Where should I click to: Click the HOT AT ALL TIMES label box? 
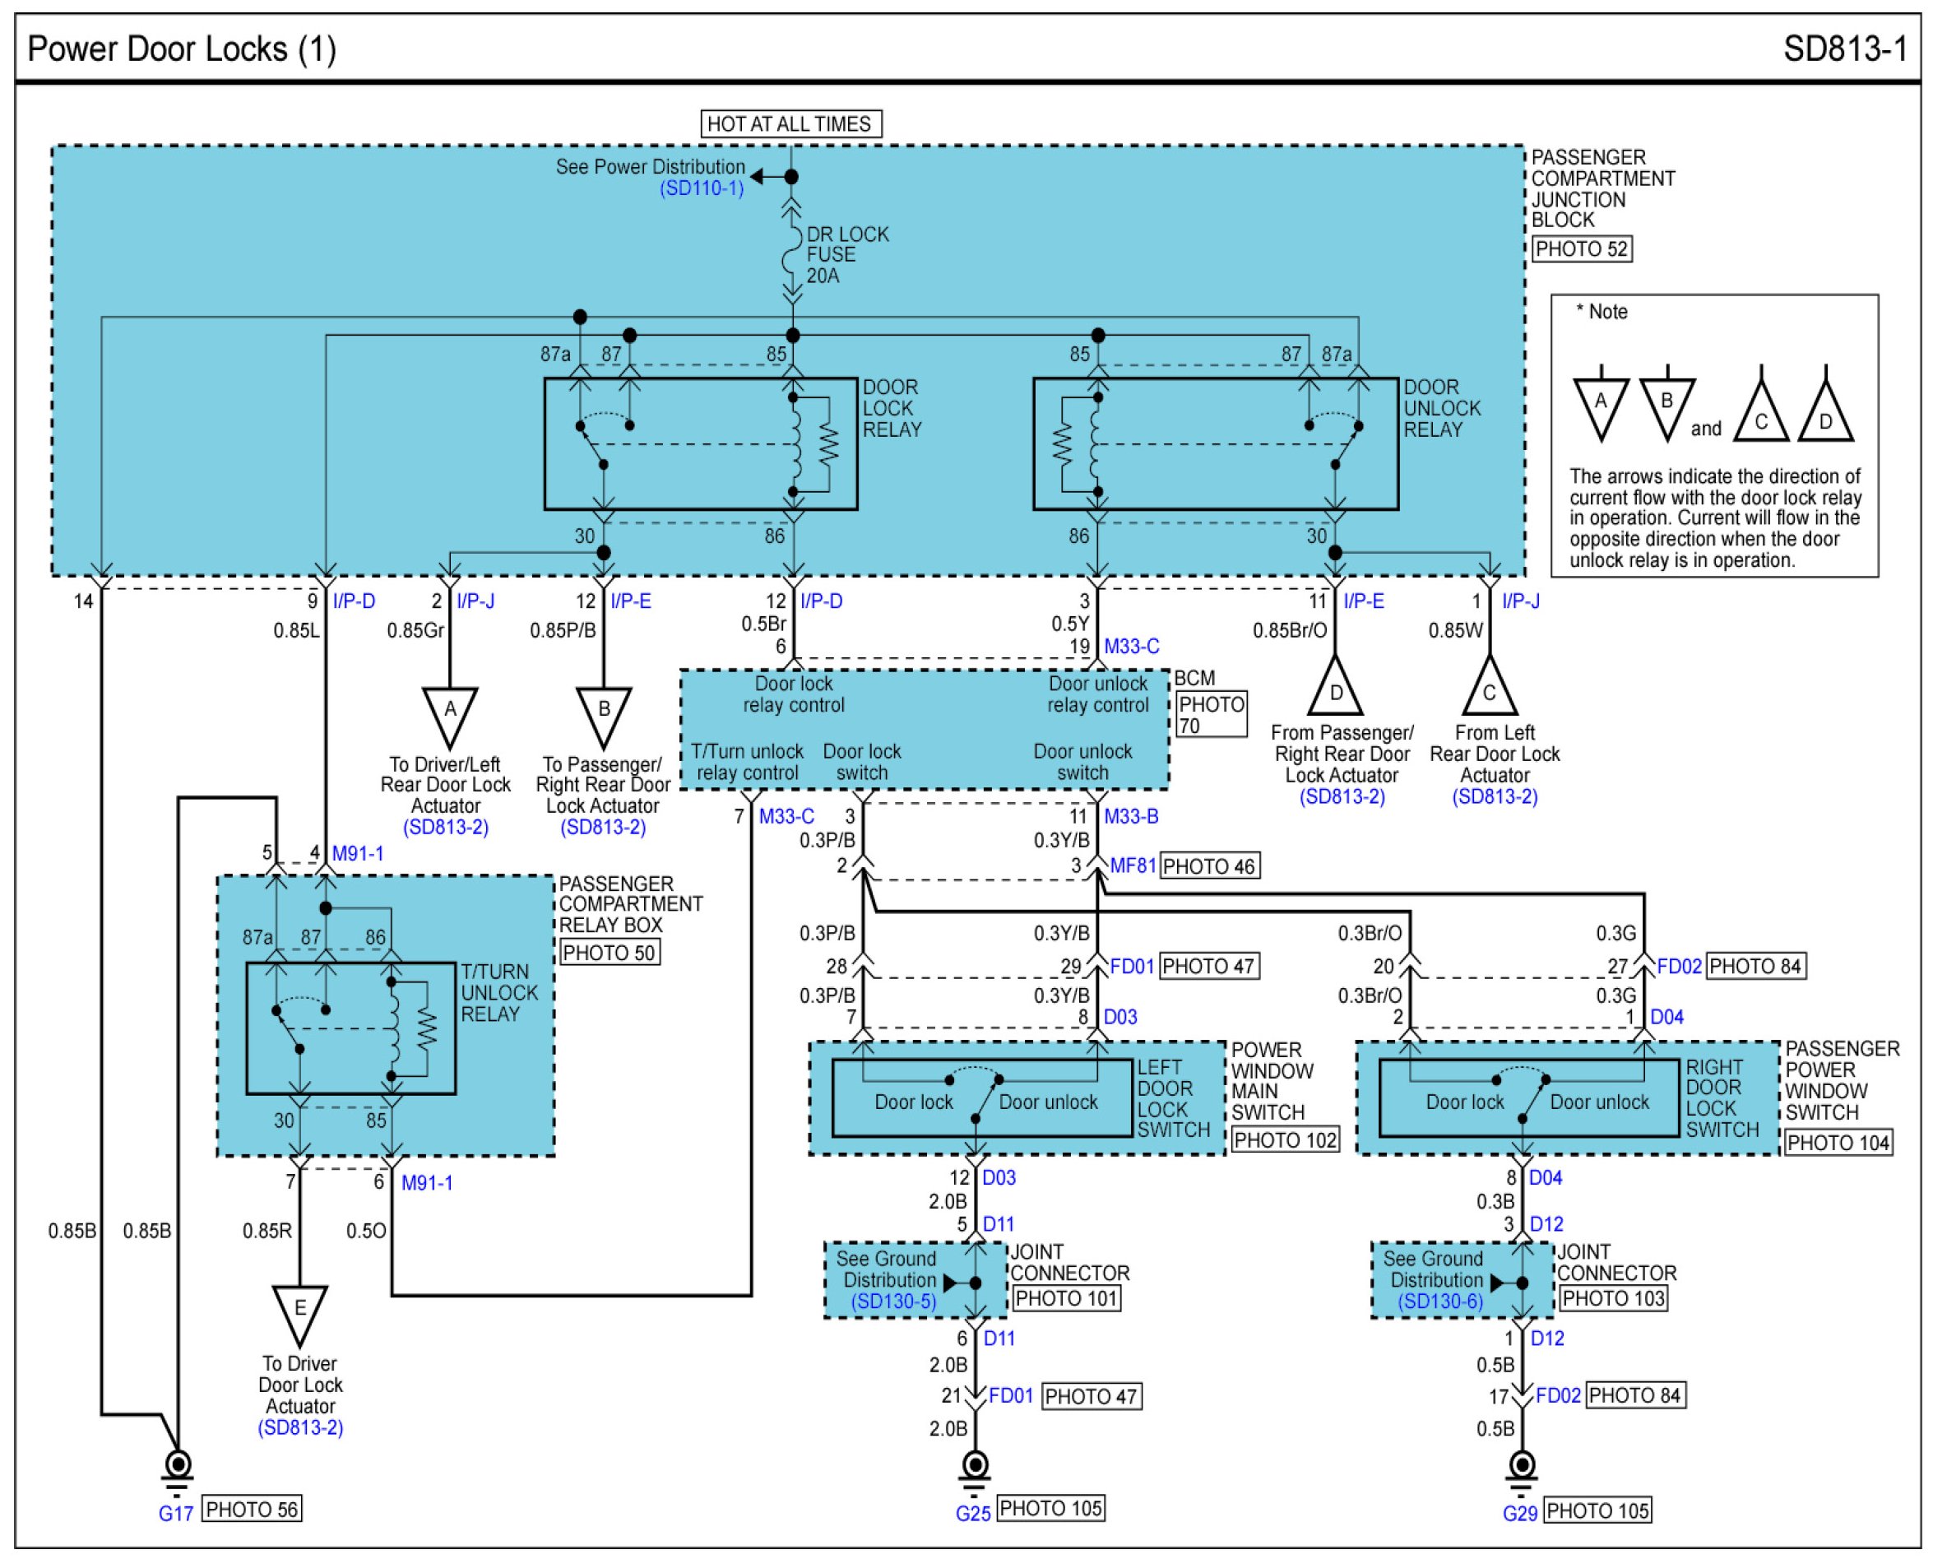click(790, 124)
